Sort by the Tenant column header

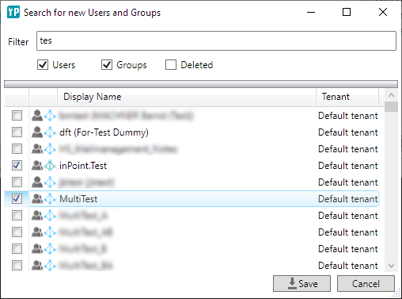[347, 97]
